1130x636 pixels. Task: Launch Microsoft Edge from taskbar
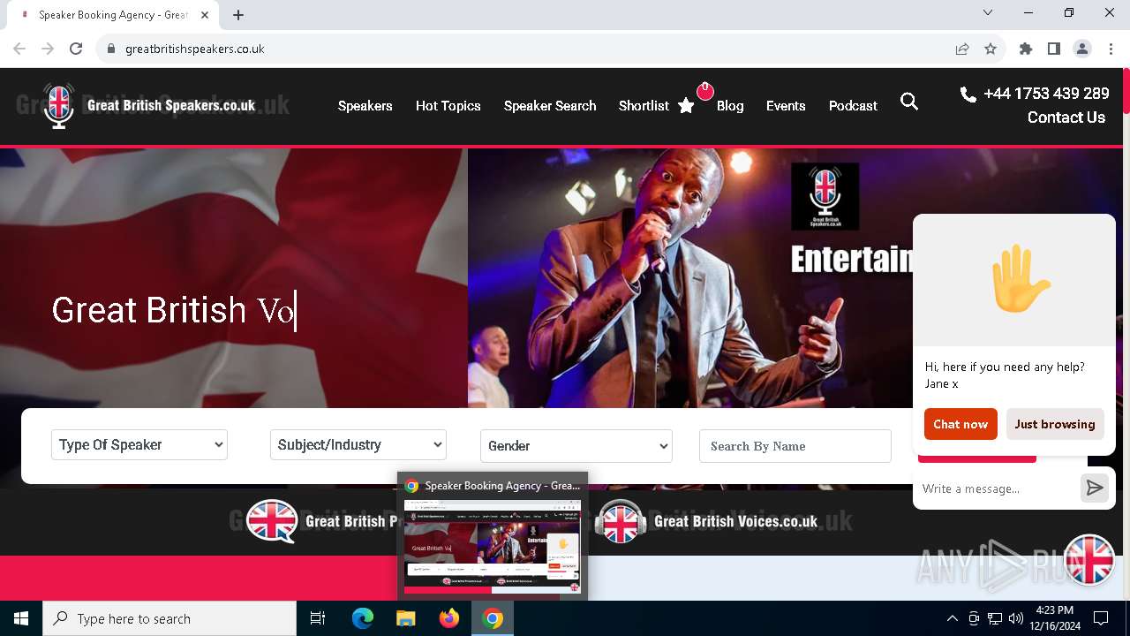(363, 618)
